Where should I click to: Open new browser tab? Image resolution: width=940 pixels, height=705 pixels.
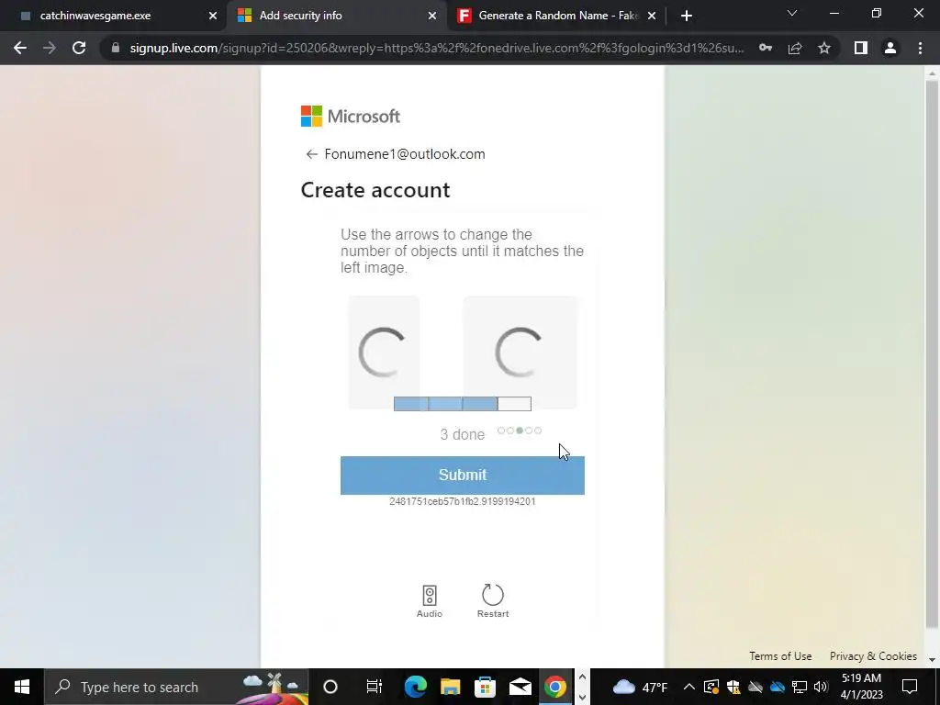coord(687,16)
